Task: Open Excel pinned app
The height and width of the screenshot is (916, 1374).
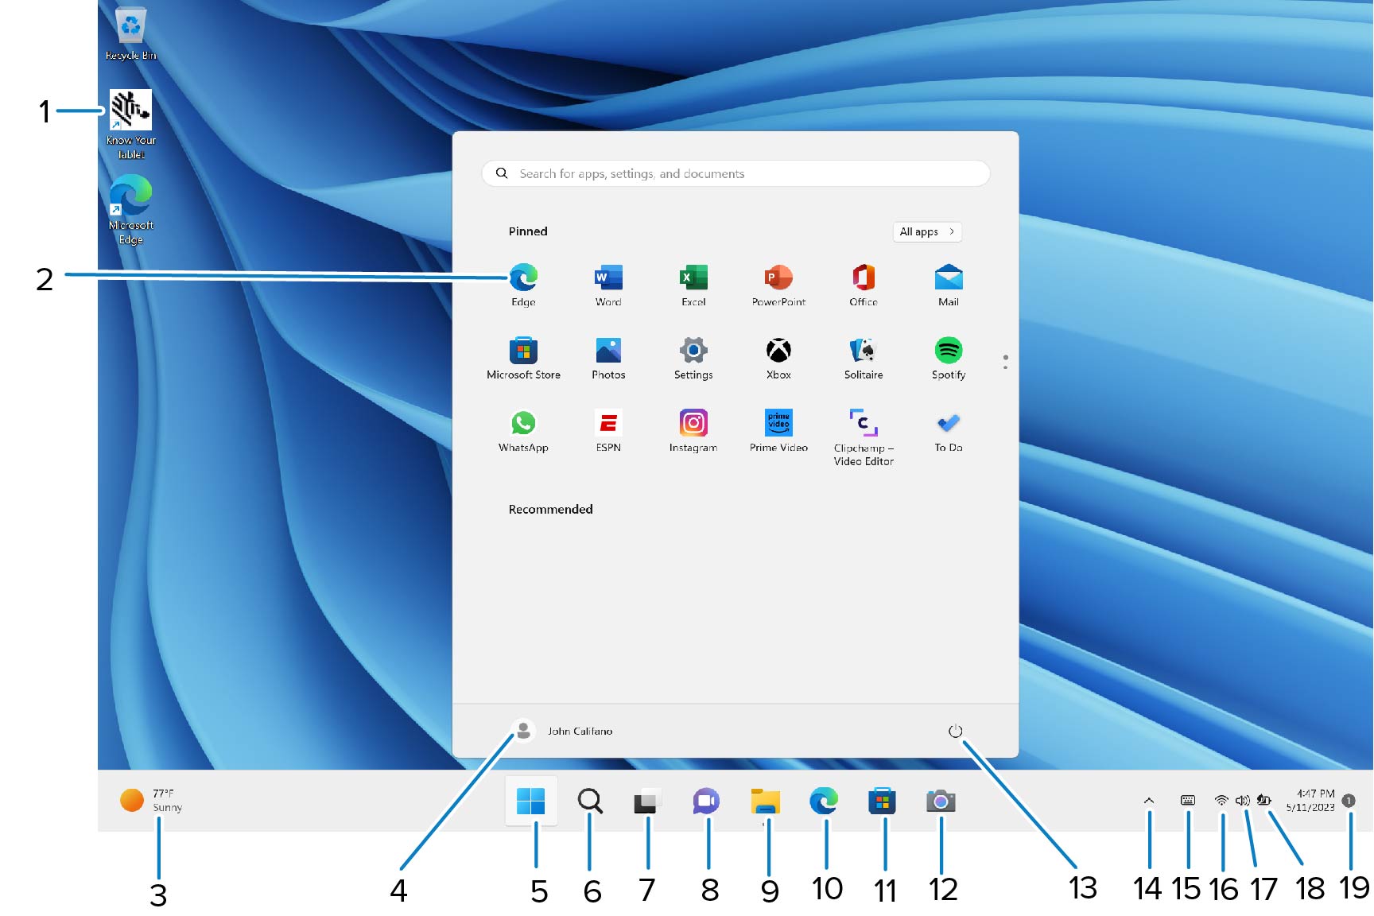Action: click(x=693, y=285)
